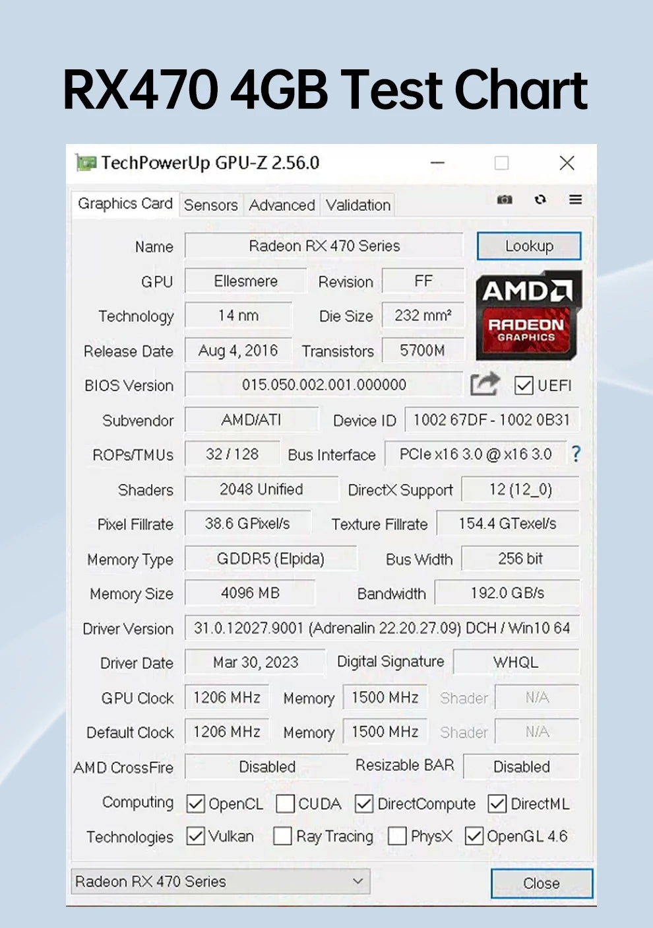Click the refresh icon in GPU-Z
Viewport: 653px width, 928px height.
(540, 199)
